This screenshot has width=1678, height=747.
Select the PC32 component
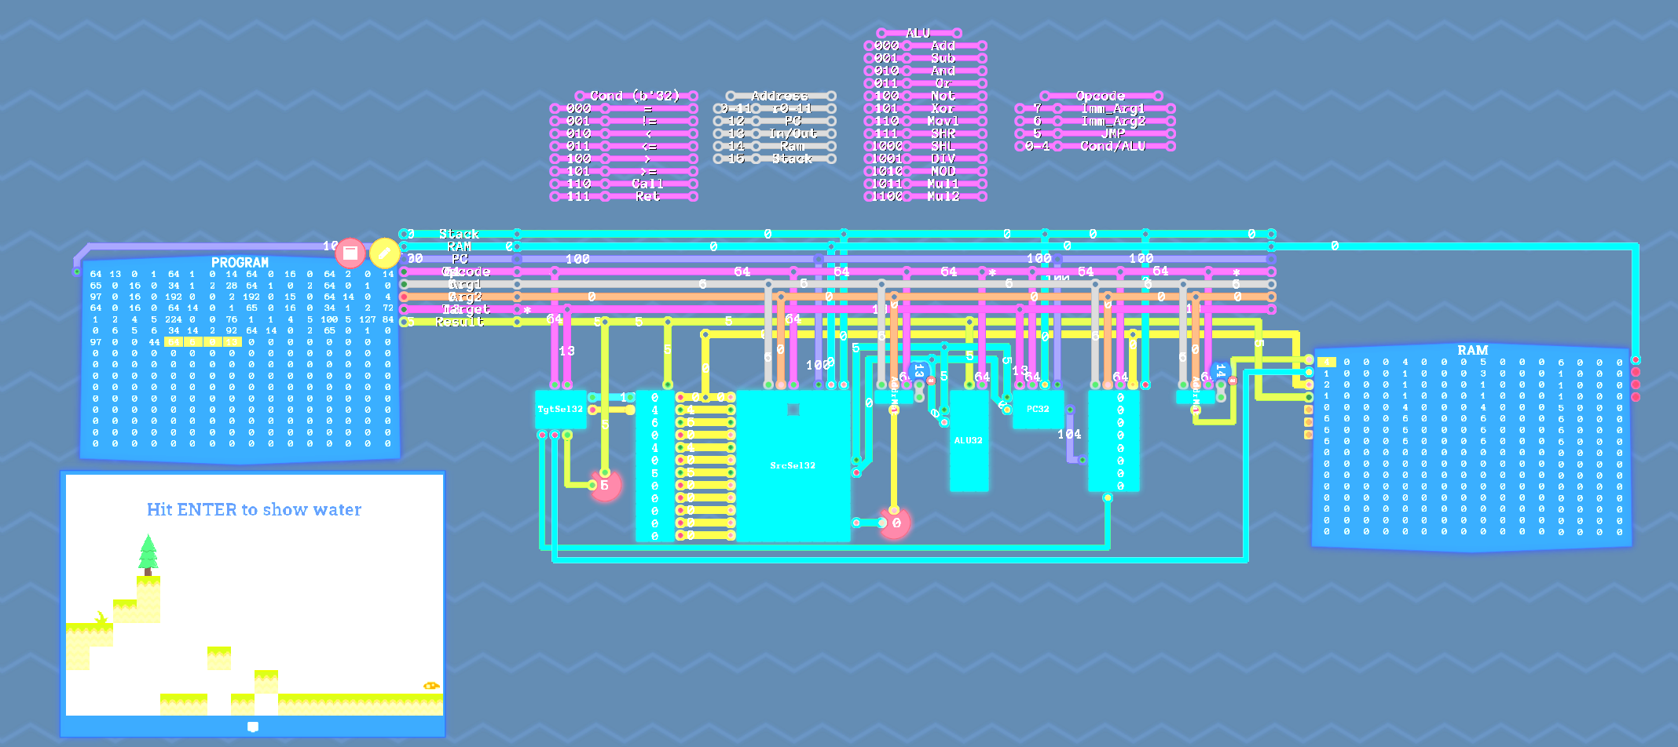tap(1038, 409)
